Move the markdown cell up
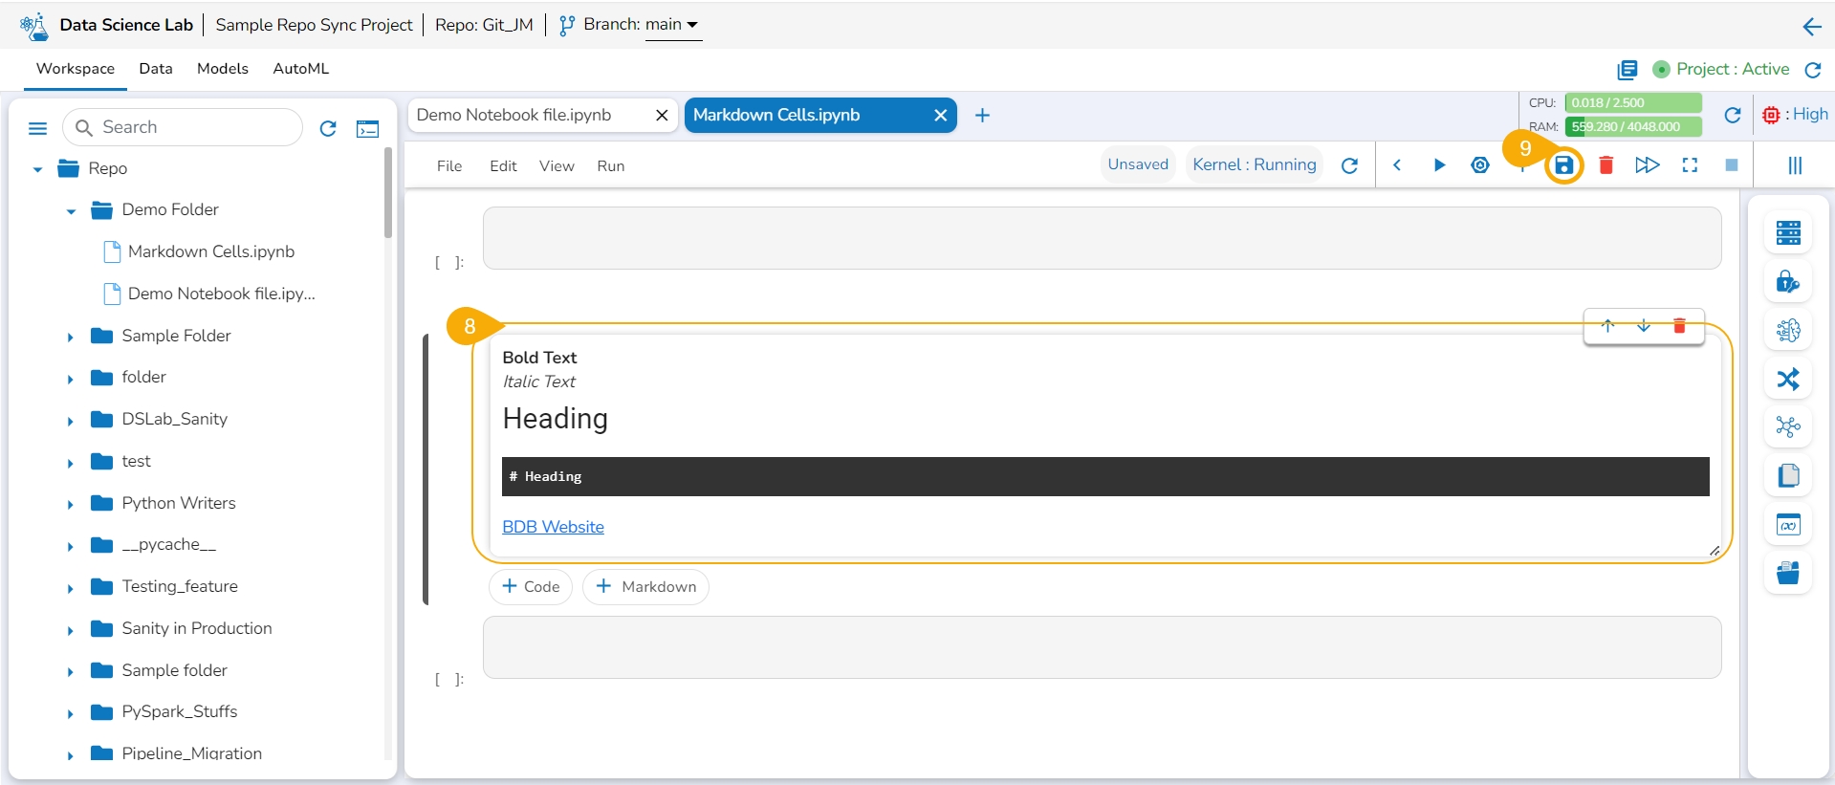 (x=1608, y=326)
